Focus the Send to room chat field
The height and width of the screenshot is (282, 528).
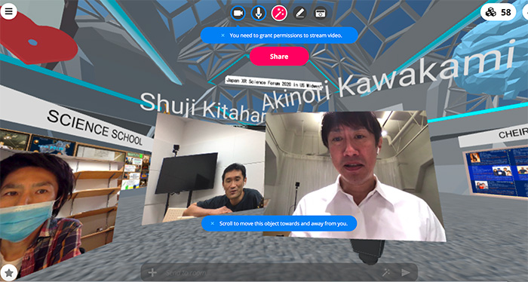(x=269, y=273)
